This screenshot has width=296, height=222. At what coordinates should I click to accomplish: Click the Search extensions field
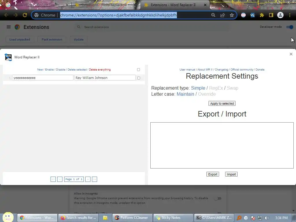(153, 27)
